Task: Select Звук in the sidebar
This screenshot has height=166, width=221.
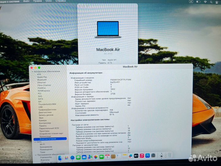Action: tap(41, 118)
